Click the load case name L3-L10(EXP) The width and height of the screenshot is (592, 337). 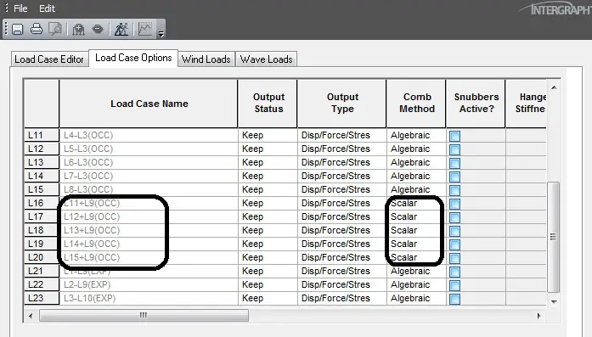89,298
